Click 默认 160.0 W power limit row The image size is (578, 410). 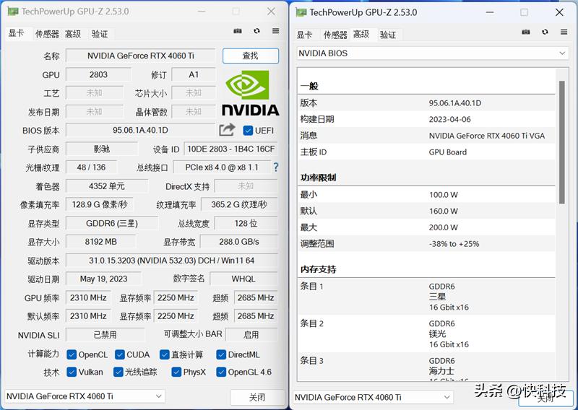click(427, 211)
